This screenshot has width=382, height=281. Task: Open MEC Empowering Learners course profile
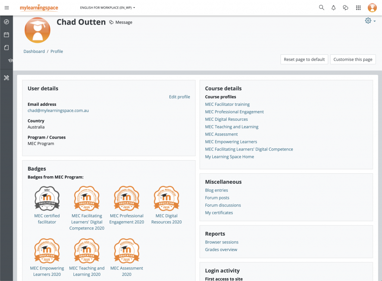pos(231,142)
